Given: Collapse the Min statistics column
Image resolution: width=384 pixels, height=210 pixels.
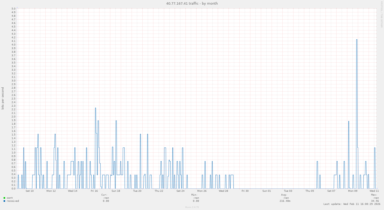Looking at the screenshot, I should pos(194,195).
